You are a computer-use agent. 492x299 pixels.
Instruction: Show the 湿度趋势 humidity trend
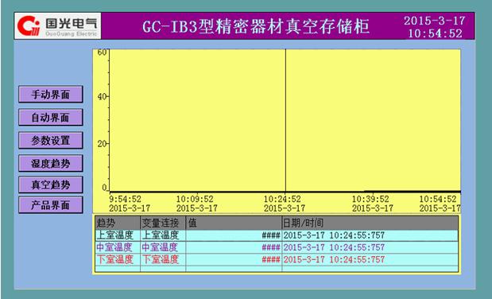(x=51, y=163)
